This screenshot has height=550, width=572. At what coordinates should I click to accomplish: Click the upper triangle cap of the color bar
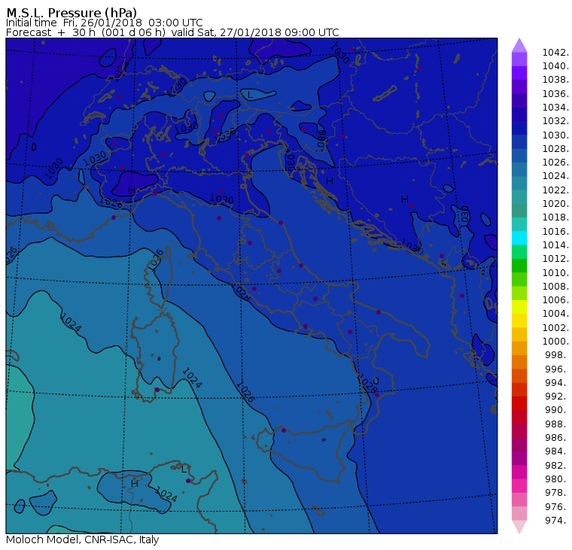(519, 45)
